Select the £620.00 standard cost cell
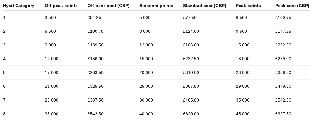Image resolution: width=310 pixels, height=126 pixels. point(191,114)
